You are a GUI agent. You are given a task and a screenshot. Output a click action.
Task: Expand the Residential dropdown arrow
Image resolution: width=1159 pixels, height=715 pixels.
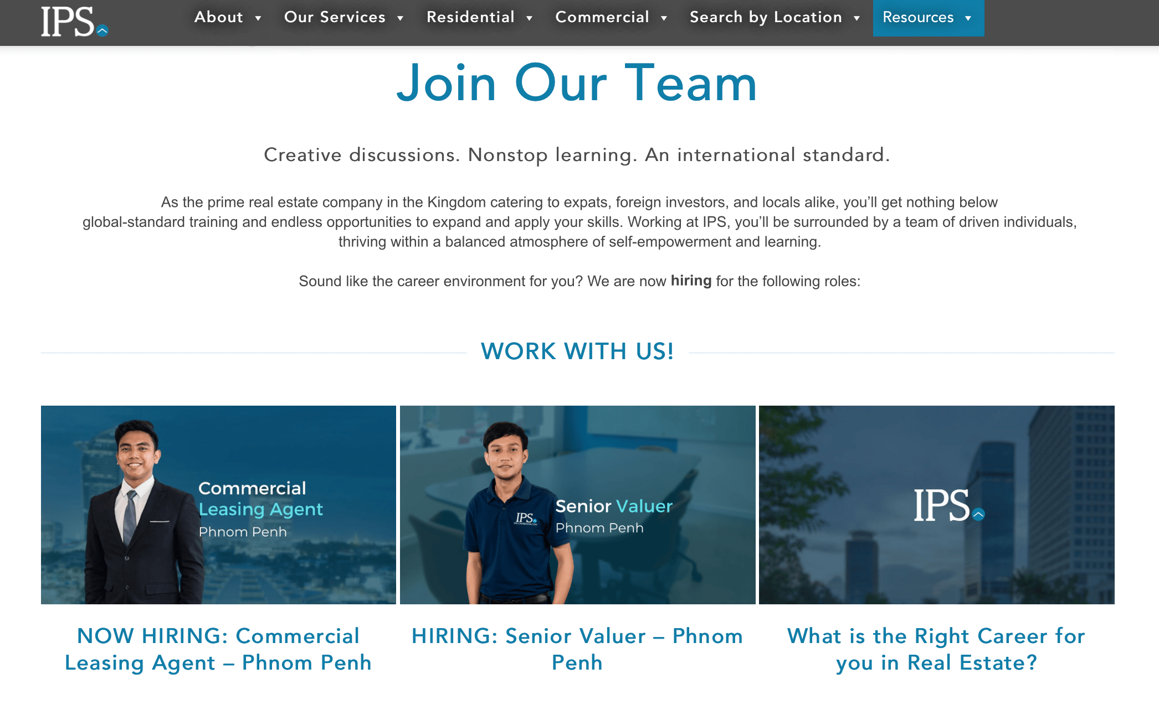529,18
